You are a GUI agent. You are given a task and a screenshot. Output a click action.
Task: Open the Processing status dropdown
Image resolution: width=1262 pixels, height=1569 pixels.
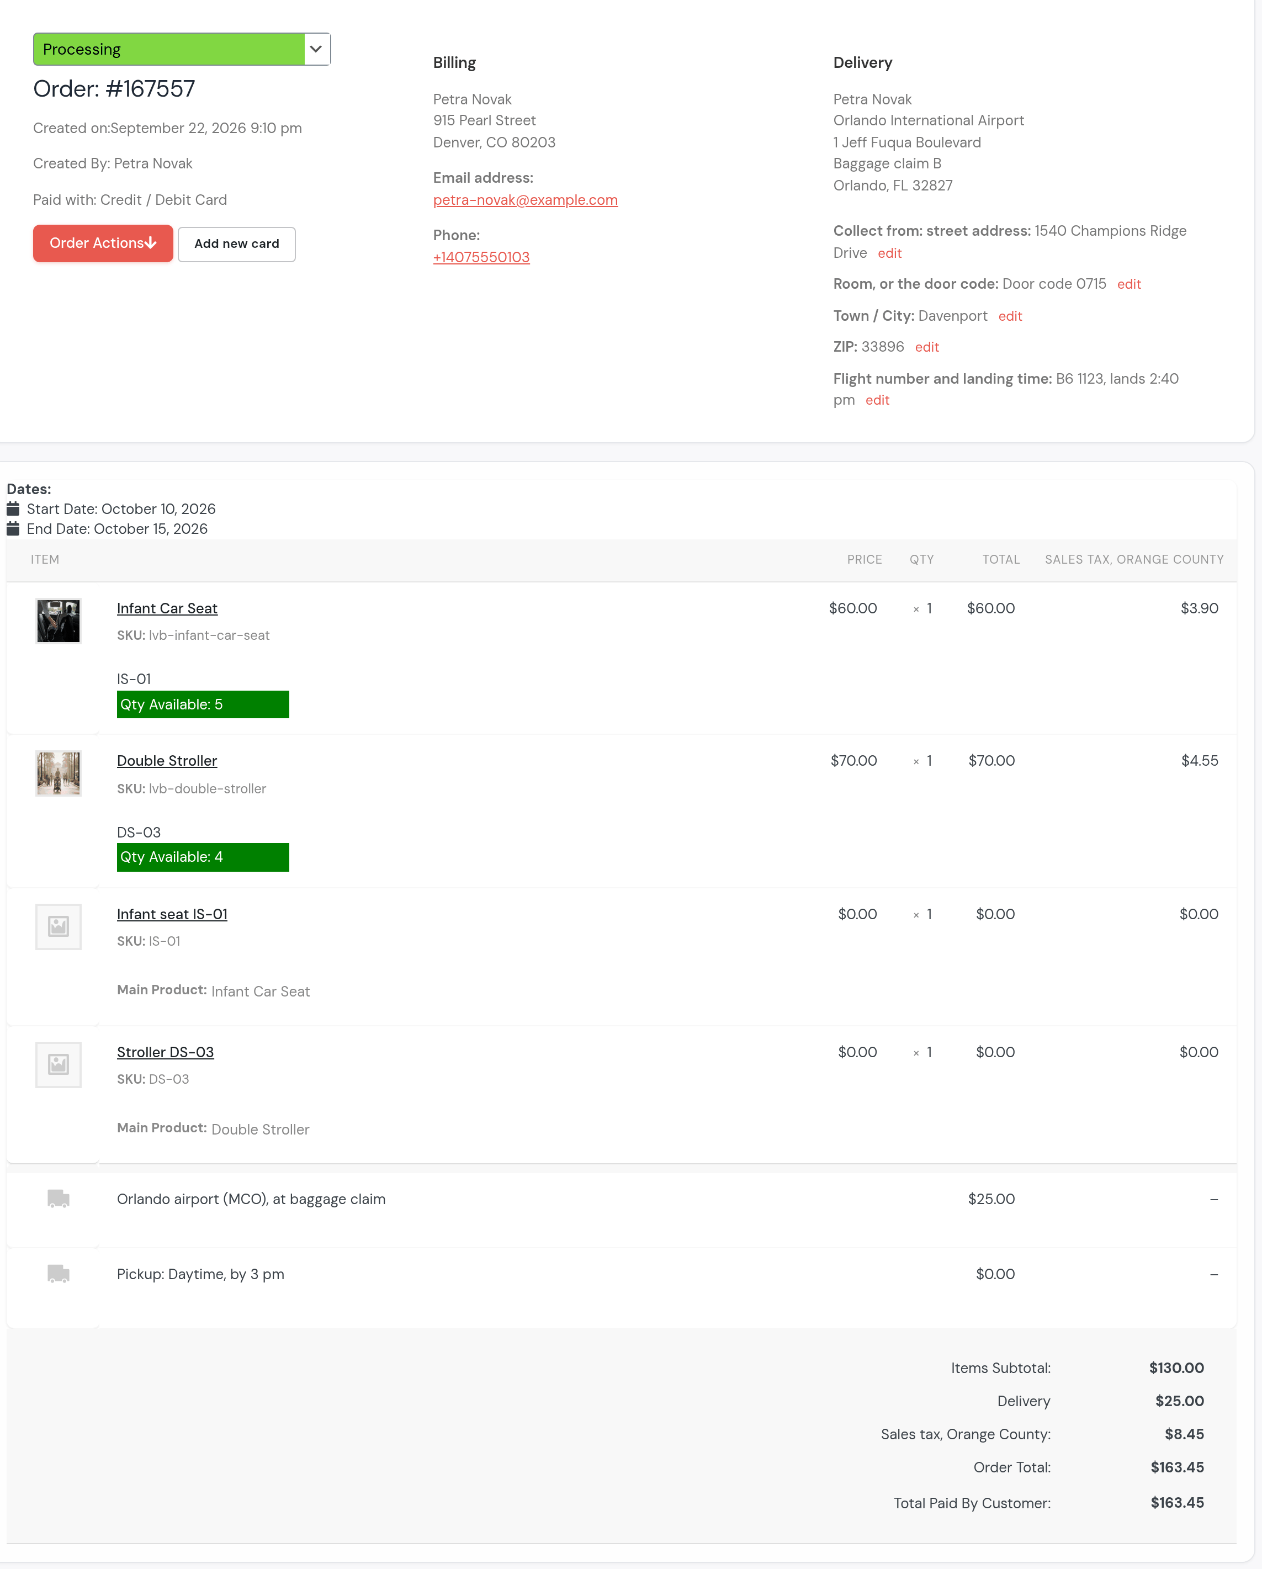click(181, 49)
